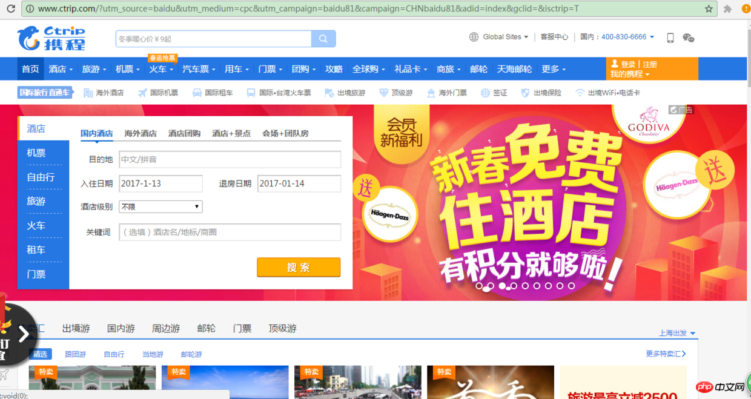Screen dimensions: 751x399
Task: Expand the 我的携程 account dropdown
Action: [630, 74]
